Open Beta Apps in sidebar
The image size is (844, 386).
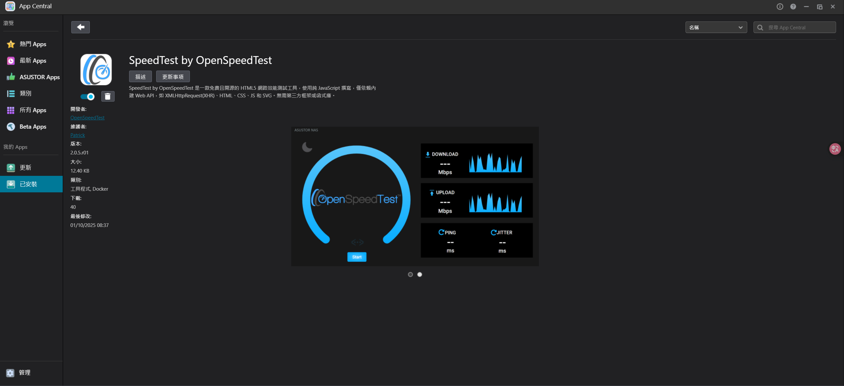(32, 126)
